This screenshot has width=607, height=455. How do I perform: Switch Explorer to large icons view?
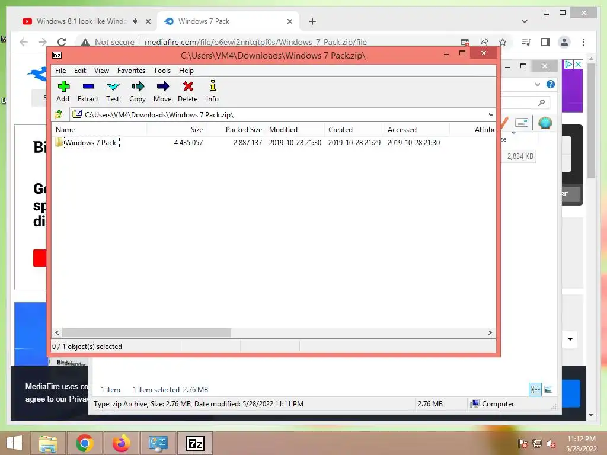point(548,389)
